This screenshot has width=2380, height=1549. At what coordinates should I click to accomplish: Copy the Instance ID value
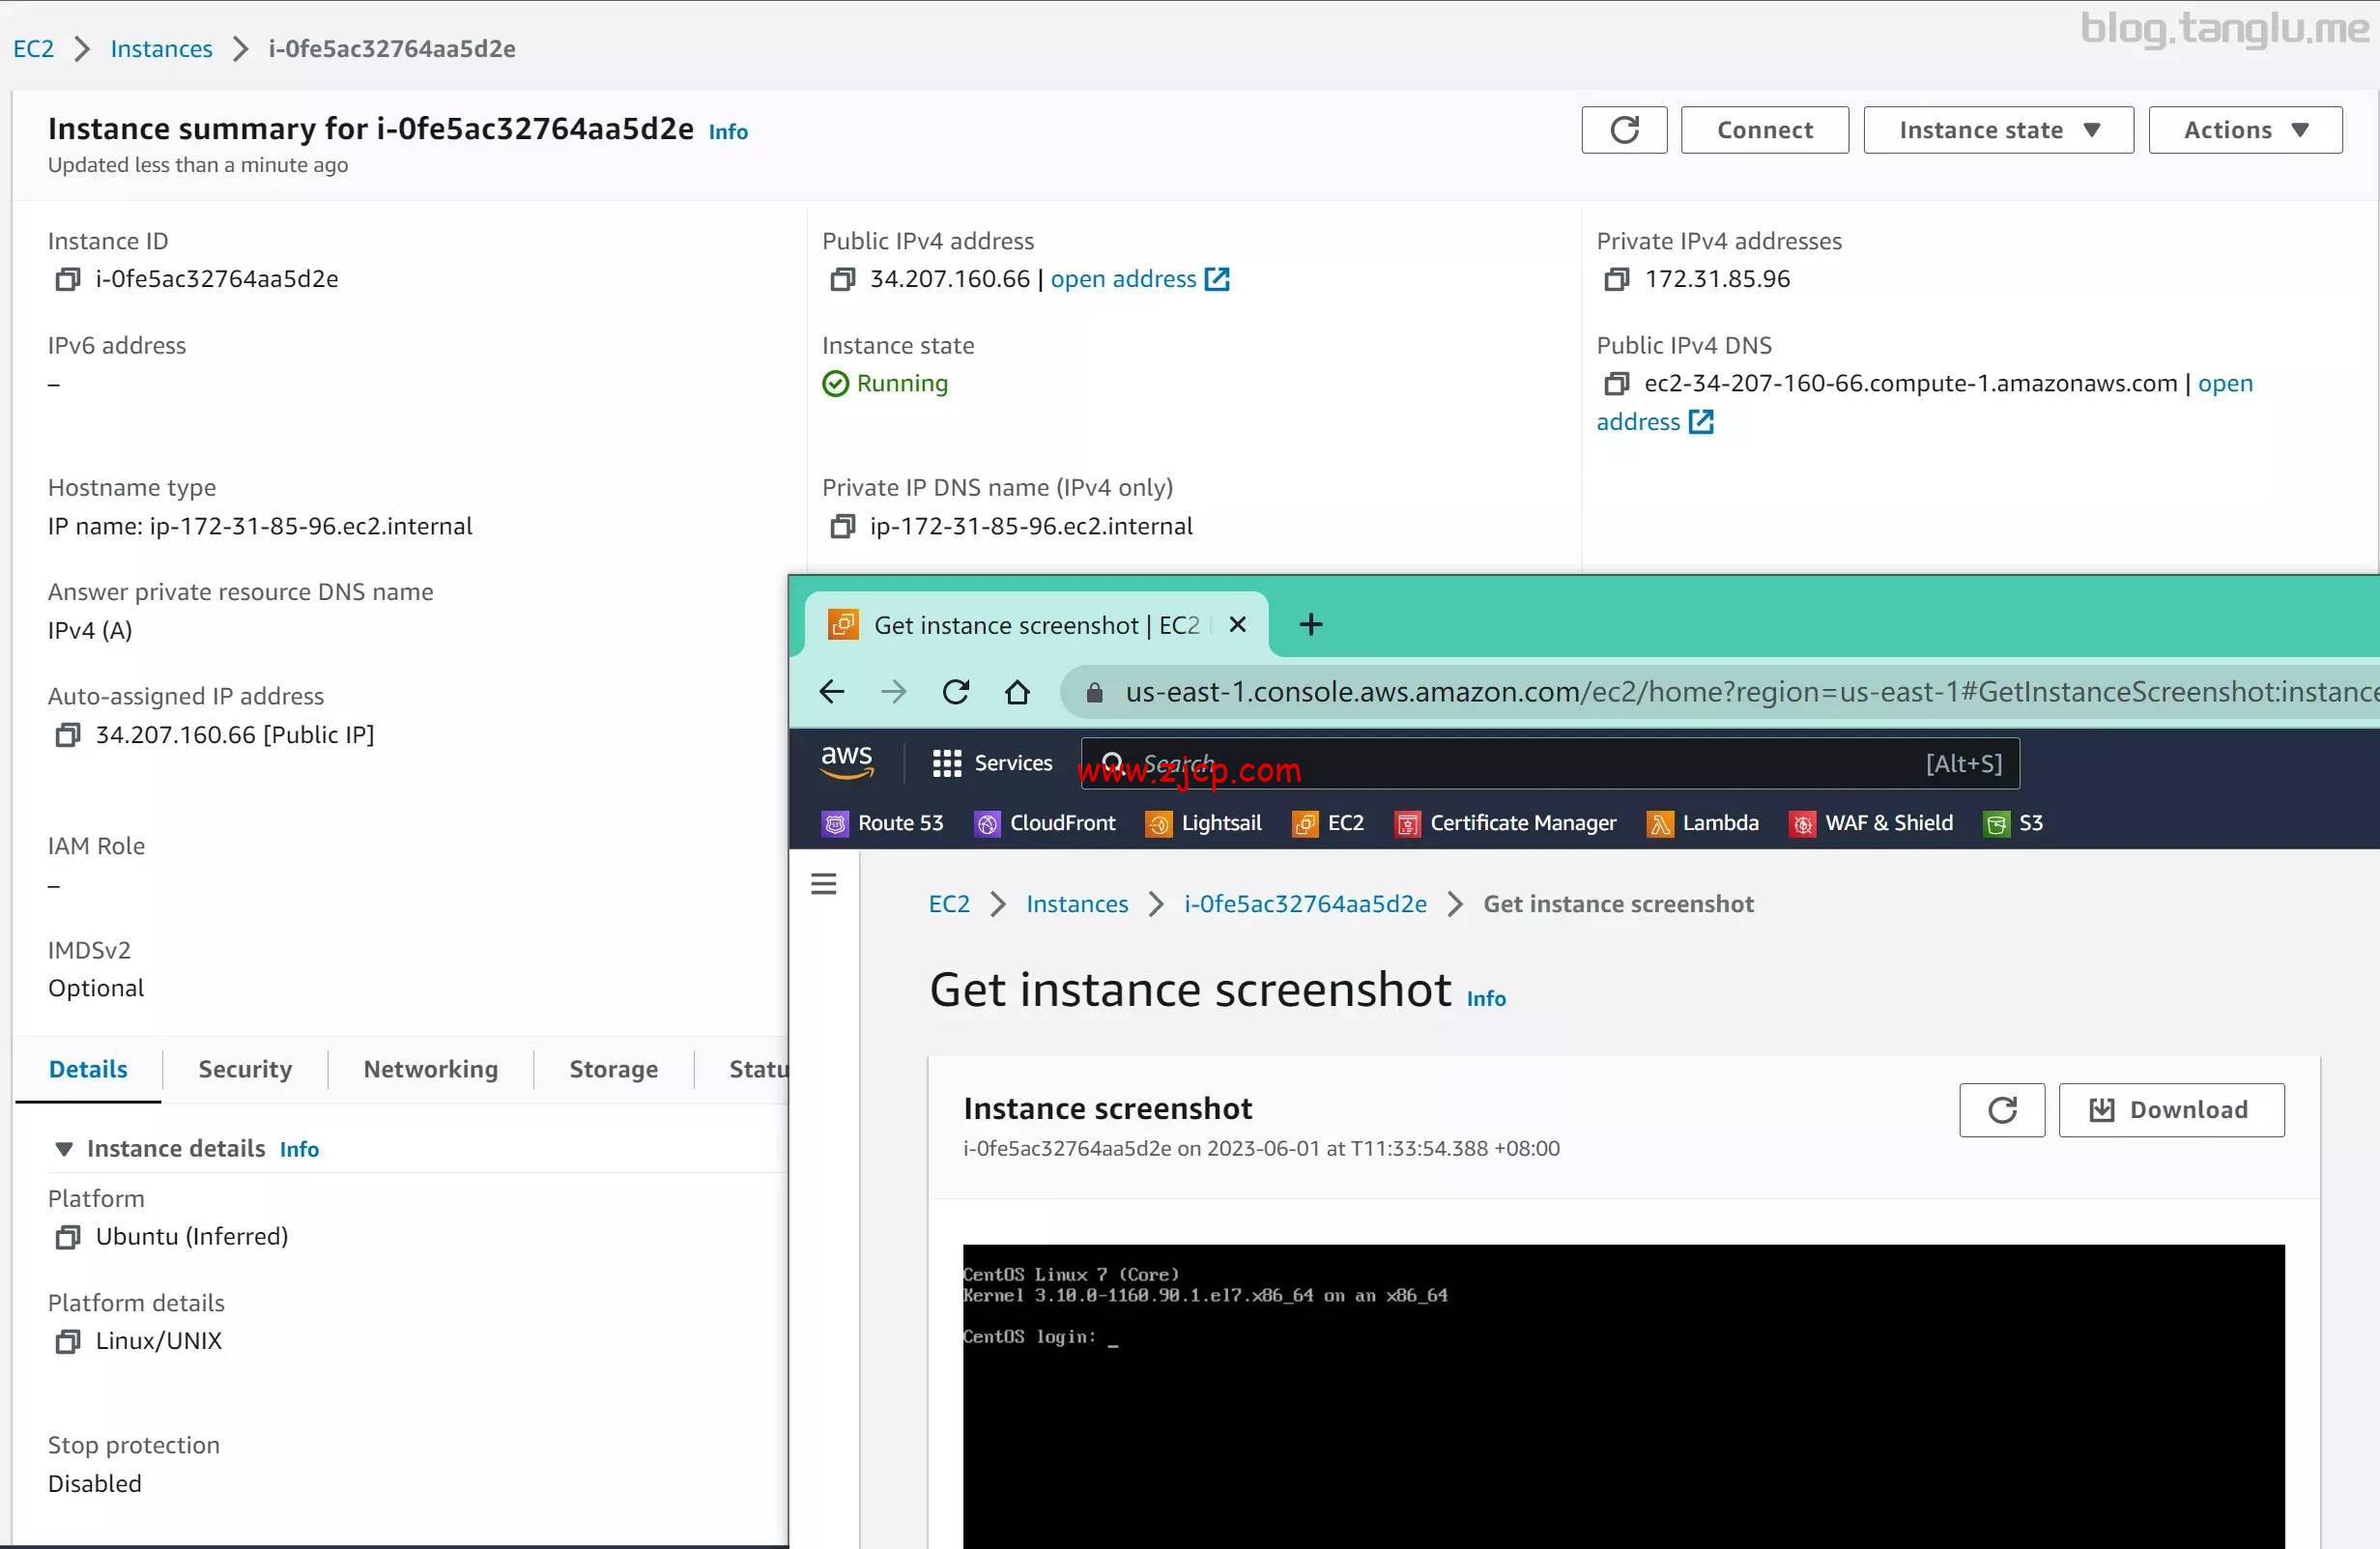coord(67,280)
